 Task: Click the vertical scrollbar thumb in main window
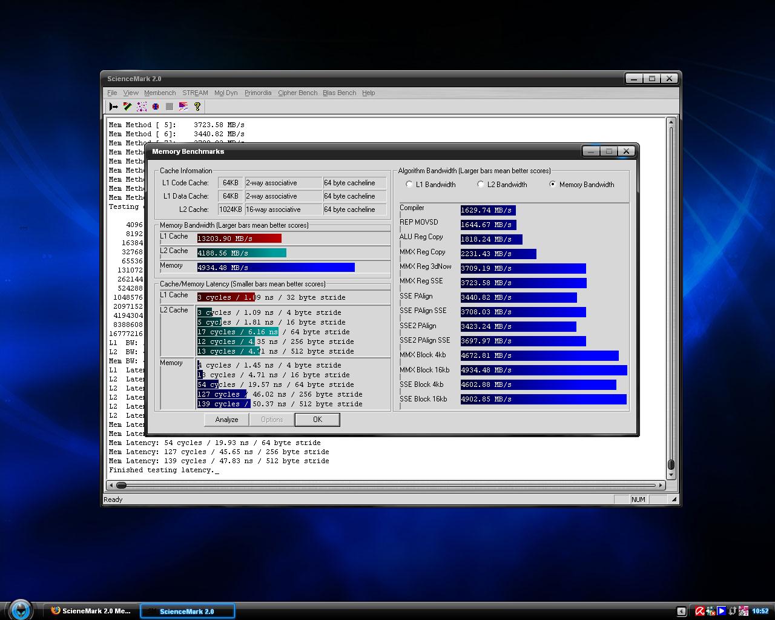click(x=671, y=464)
